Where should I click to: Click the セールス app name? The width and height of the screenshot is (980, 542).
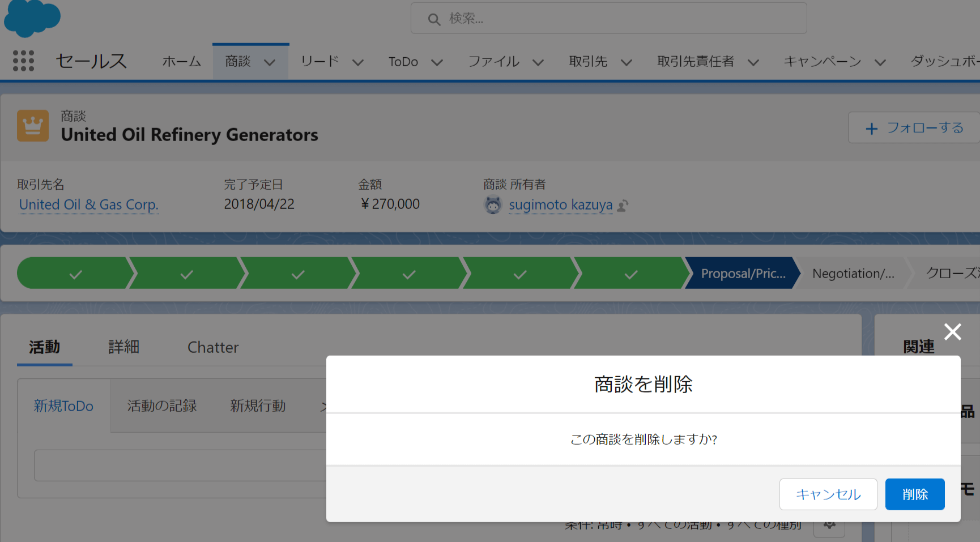tap(92, 61)
